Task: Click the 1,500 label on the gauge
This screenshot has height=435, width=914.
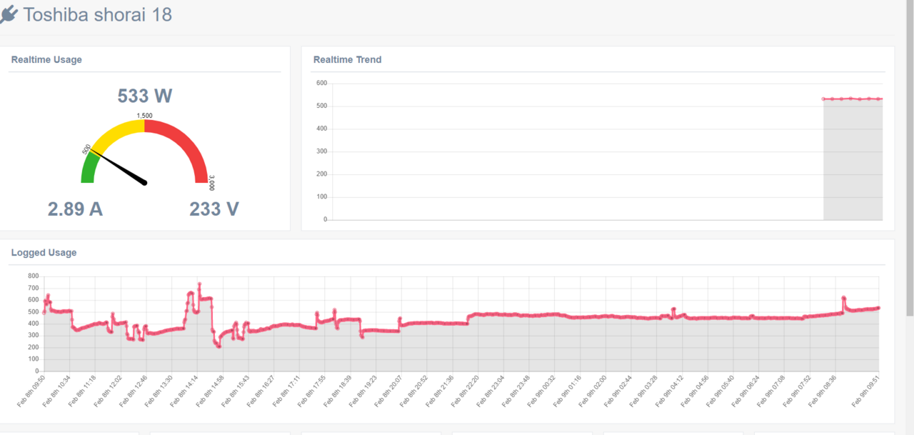Action: click(x=144, y=116)
